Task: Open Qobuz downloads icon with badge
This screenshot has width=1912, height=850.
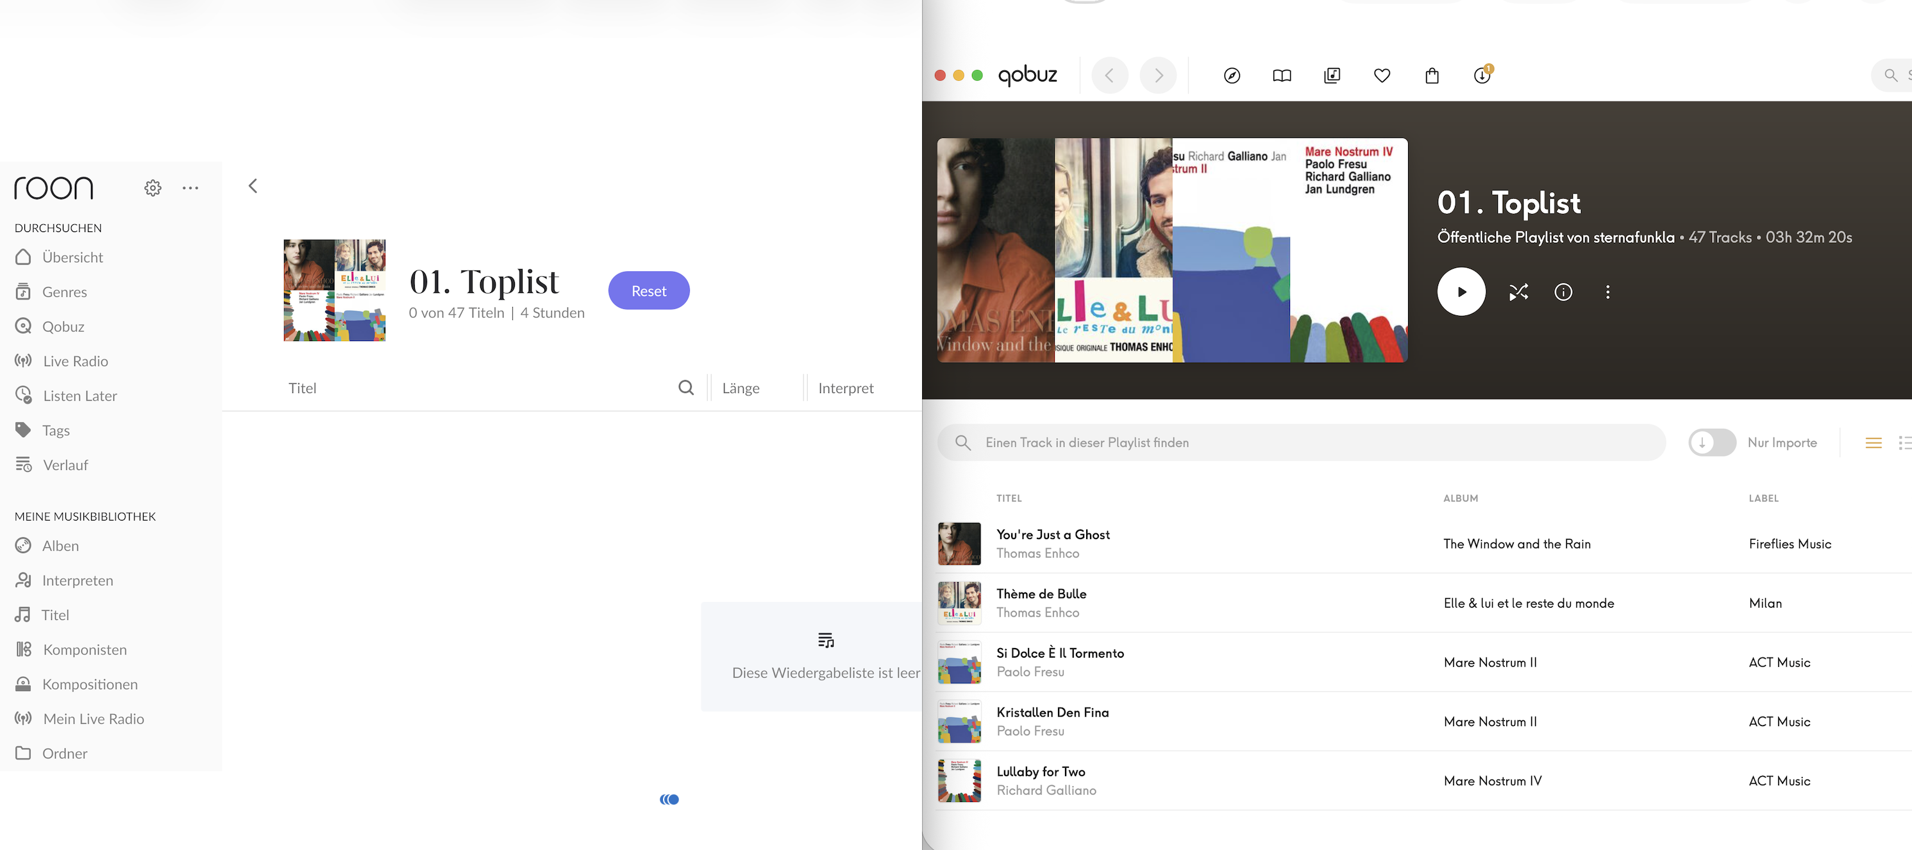Action: pyautogui.click(x=1482, y=76)
